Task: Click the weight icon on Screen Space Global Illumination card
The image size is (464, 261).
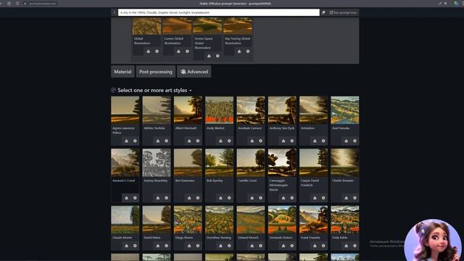Action: 209,56
